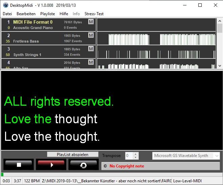223x185 pixels.
Task: Click the ALL rights reserved lyric line
Action: [x=59, y=101]
